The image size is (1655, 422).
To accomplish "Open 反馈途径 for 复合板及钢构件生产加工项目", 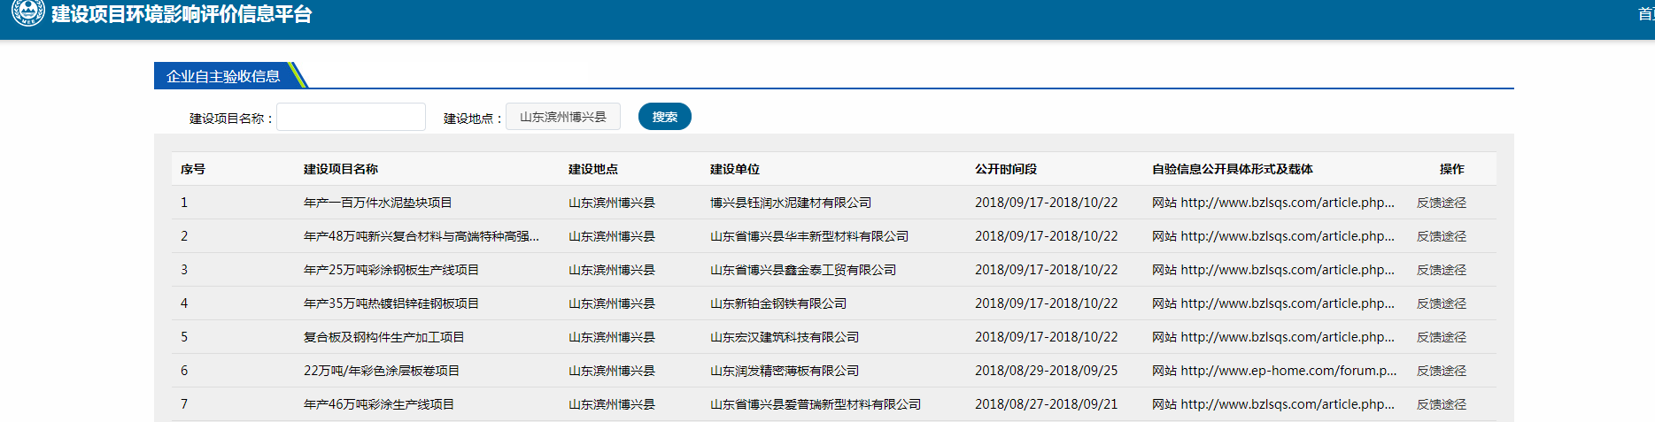I will click(1442, 337).
